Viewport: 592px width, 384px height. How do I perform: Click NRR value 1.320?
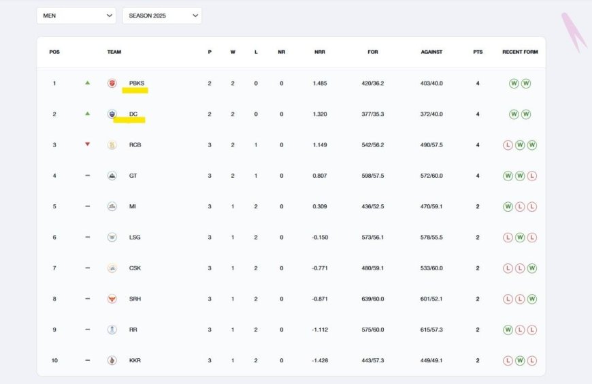pyautogui.click(x=320, y=114)
